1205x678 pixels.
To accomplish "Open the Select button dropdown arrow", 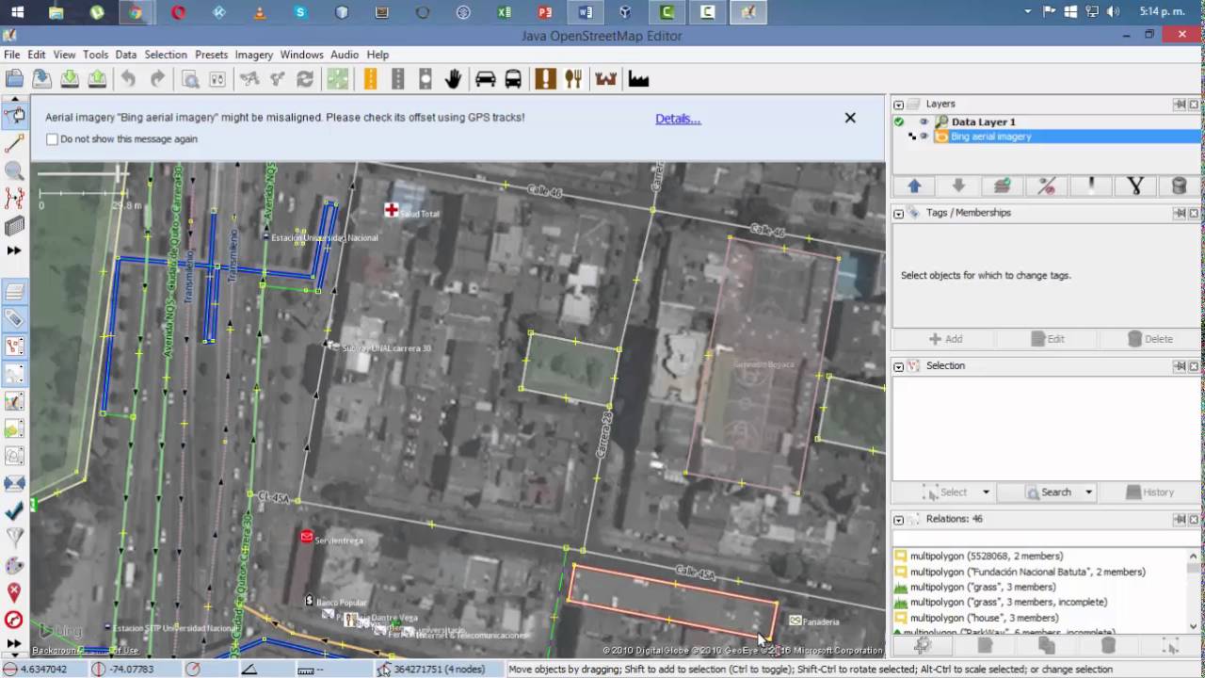I will (986, 492).
